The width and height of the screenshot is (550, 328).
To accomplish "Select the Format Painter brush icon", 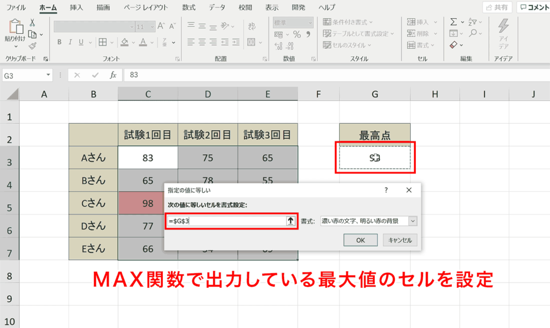I will (33, 46).
